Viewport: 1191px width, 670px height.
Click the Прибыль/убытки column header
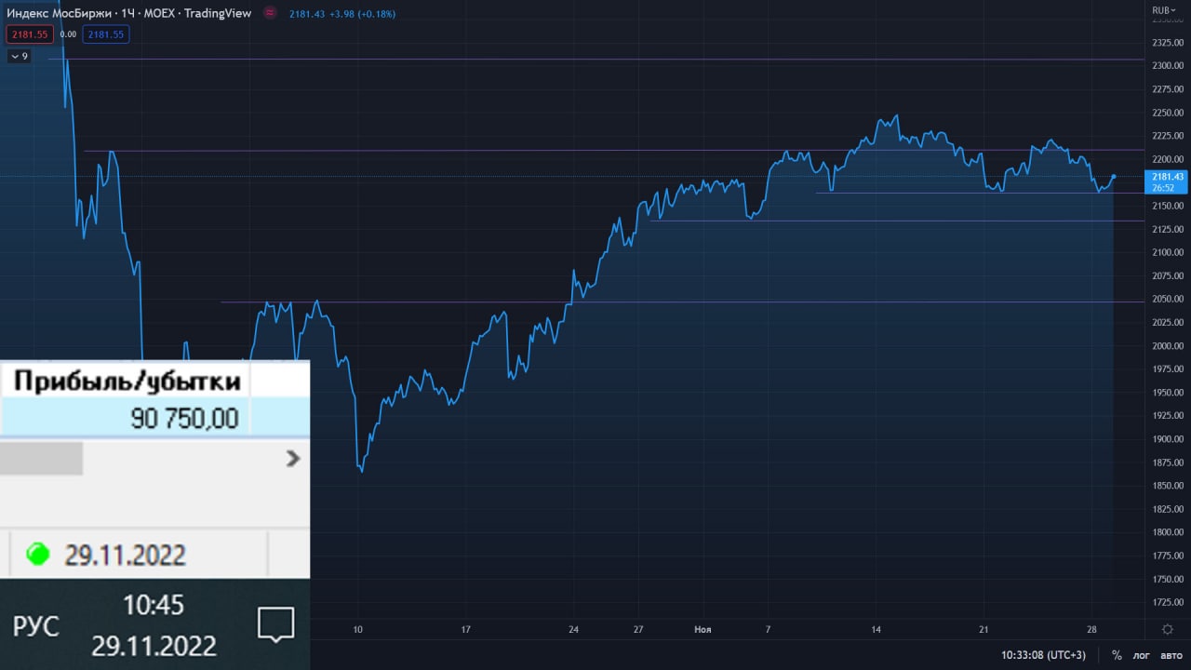127,381
